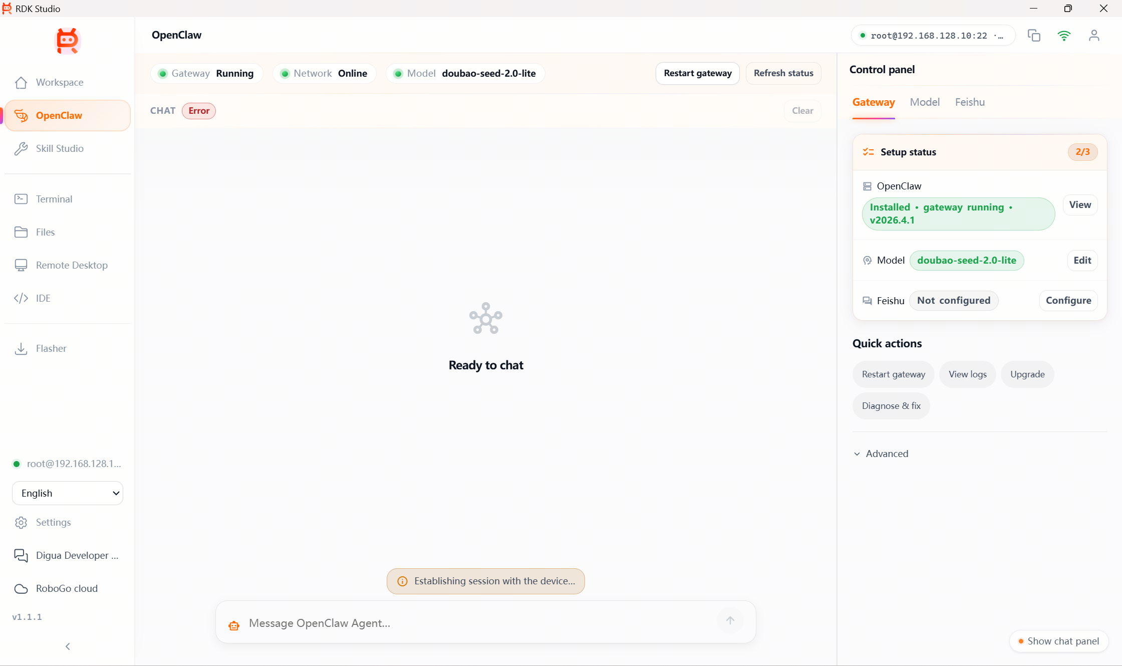Viewport: 1122px width, 666px height.
Task: Expand the Advanced section
Action: pyautogui.click(x=882, y=454)
